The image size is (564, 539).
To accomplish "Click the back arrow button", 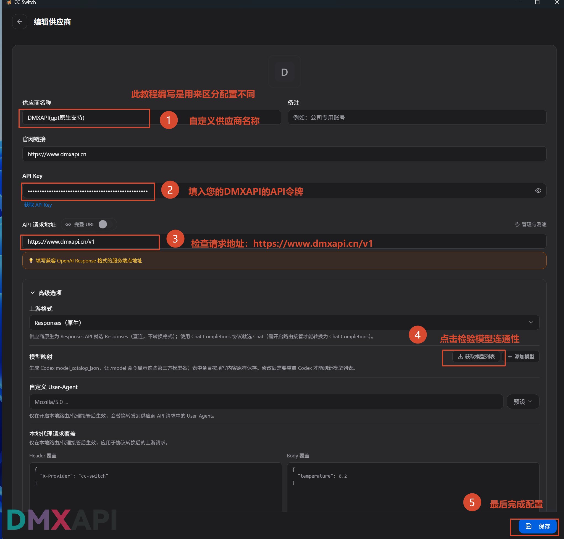I will [x=20, y=22].
